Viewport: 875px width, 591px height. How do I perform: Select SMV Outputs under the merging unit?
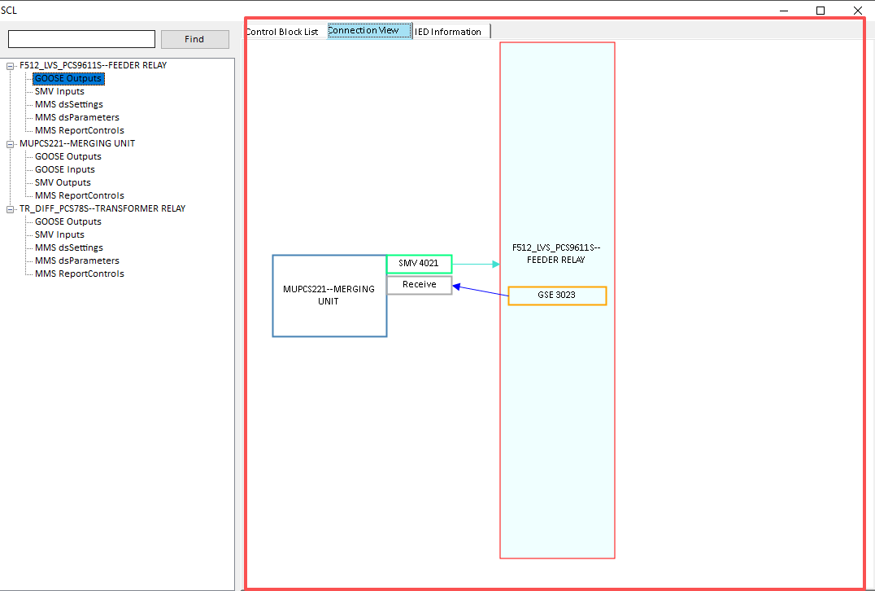click(62, 182)
